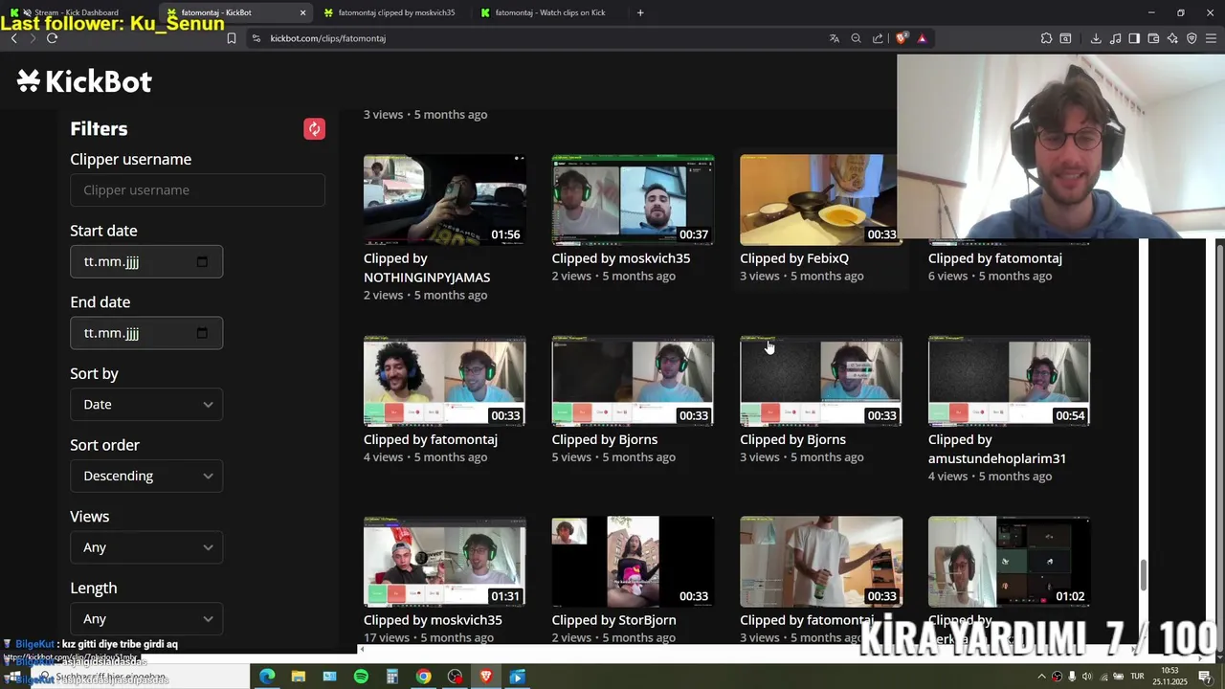Screen dimensions: 1225x689
Task: Click the Clipped by amustundehoplarim31 title
Action: point(997,449)
